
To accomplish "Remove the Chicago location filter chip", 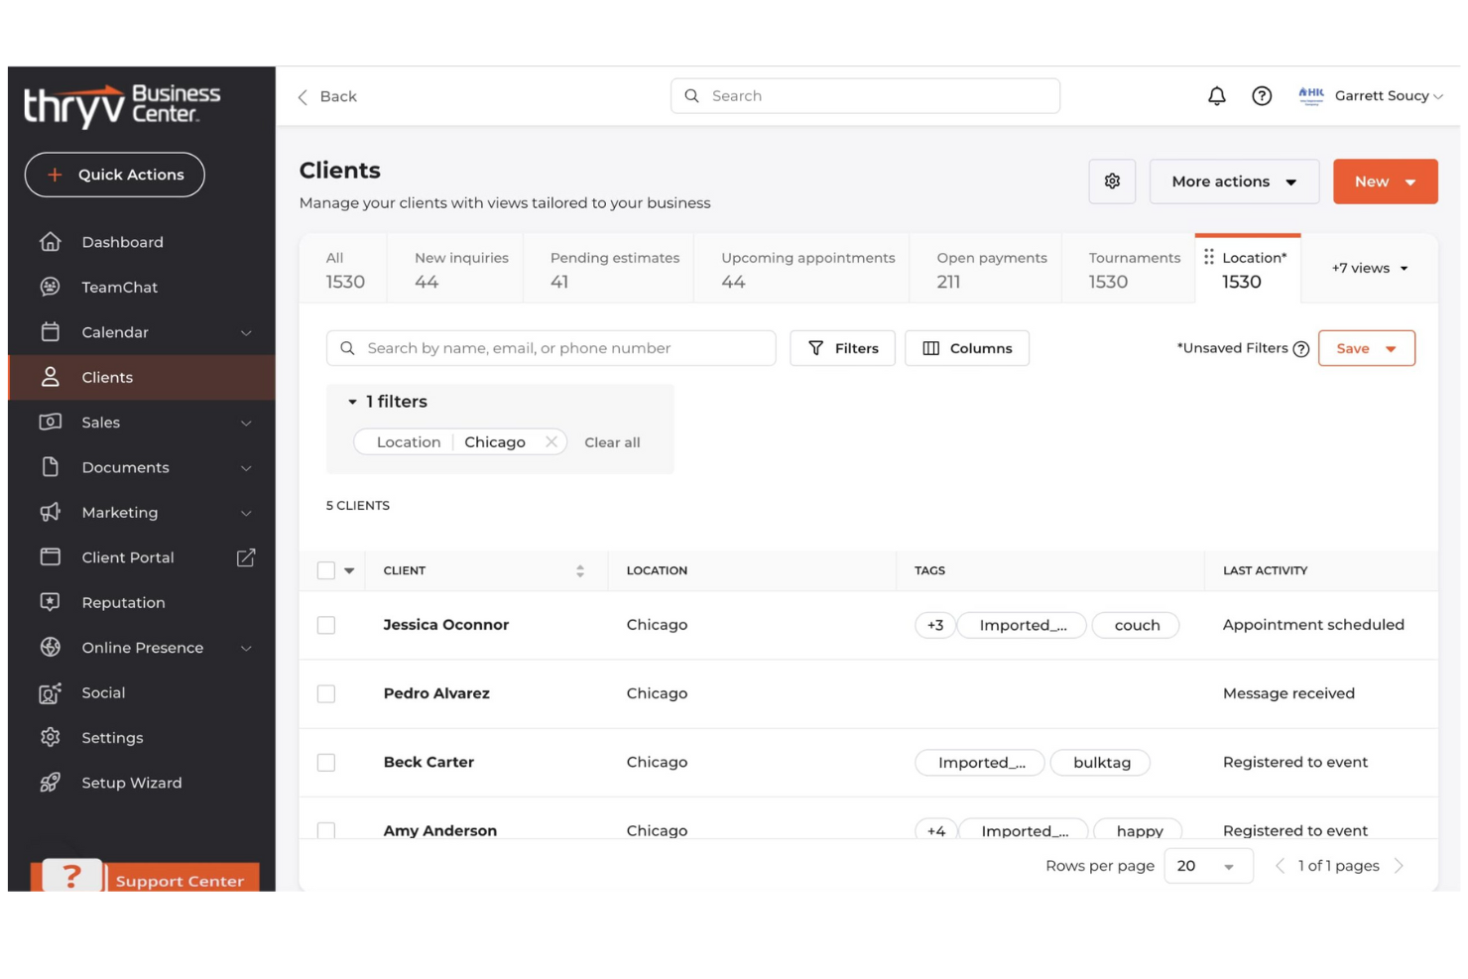I will [550, 441].
